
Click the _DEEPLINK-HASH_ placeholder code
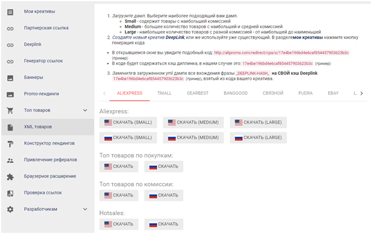253,73
